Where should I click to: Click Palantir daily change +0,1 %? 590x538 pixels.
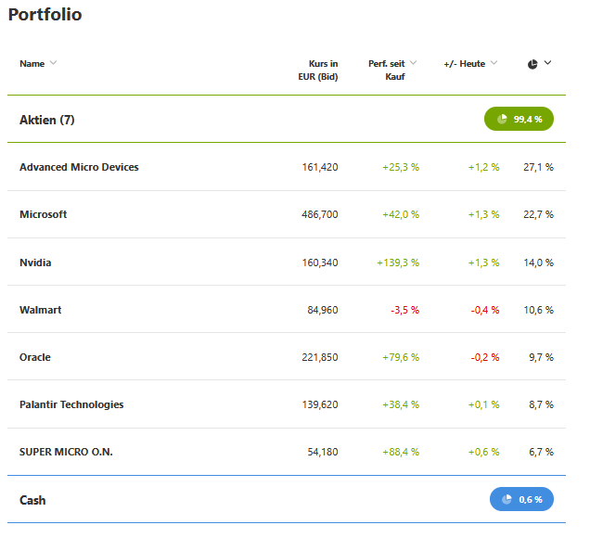[483, 404]
